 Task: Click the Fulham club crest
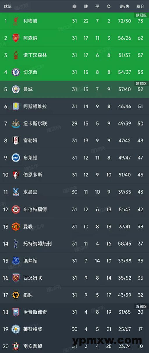[x=16, y=141]
